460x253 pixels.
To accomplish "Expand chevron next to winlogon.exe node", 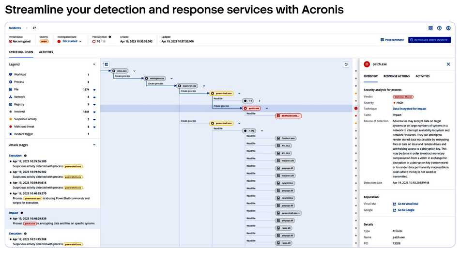I will point(171,79).
